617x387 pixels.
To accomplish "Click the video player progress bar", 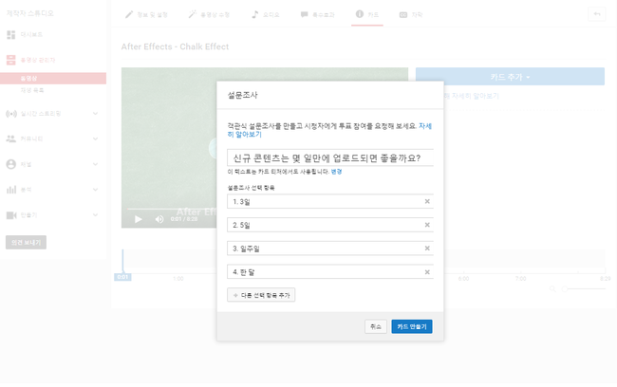I will click(172, 209).
